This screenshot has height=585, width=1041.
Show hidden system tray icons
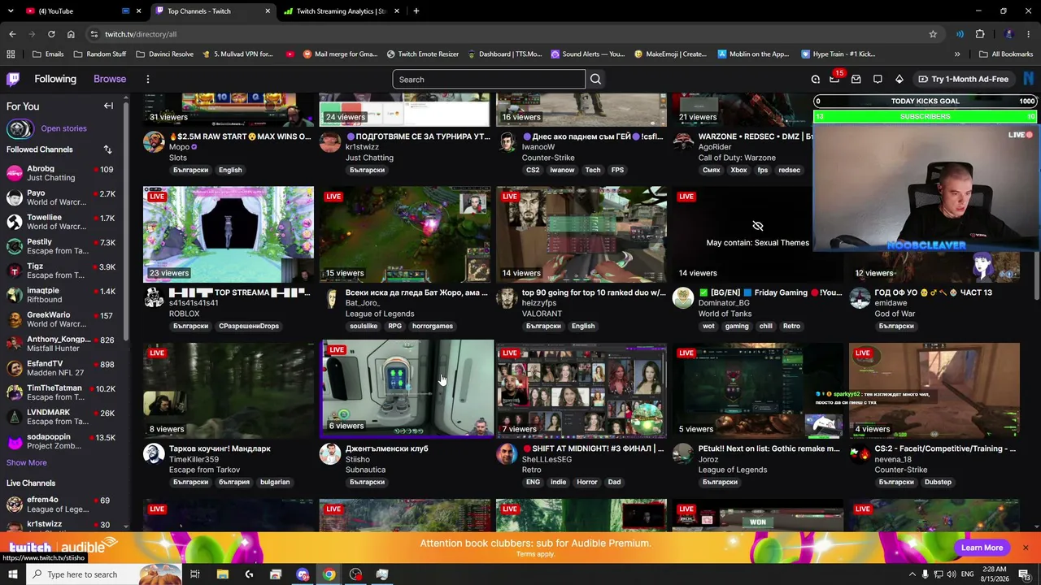coord(912,574)
